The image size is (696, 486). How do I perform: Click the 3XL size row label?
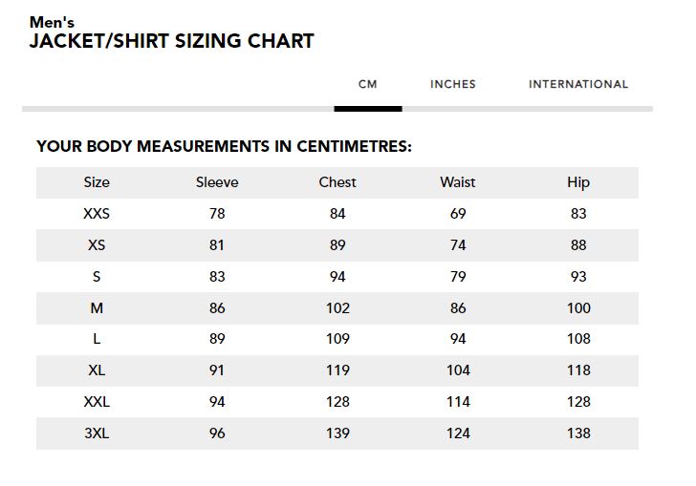(x=97, y=433)
